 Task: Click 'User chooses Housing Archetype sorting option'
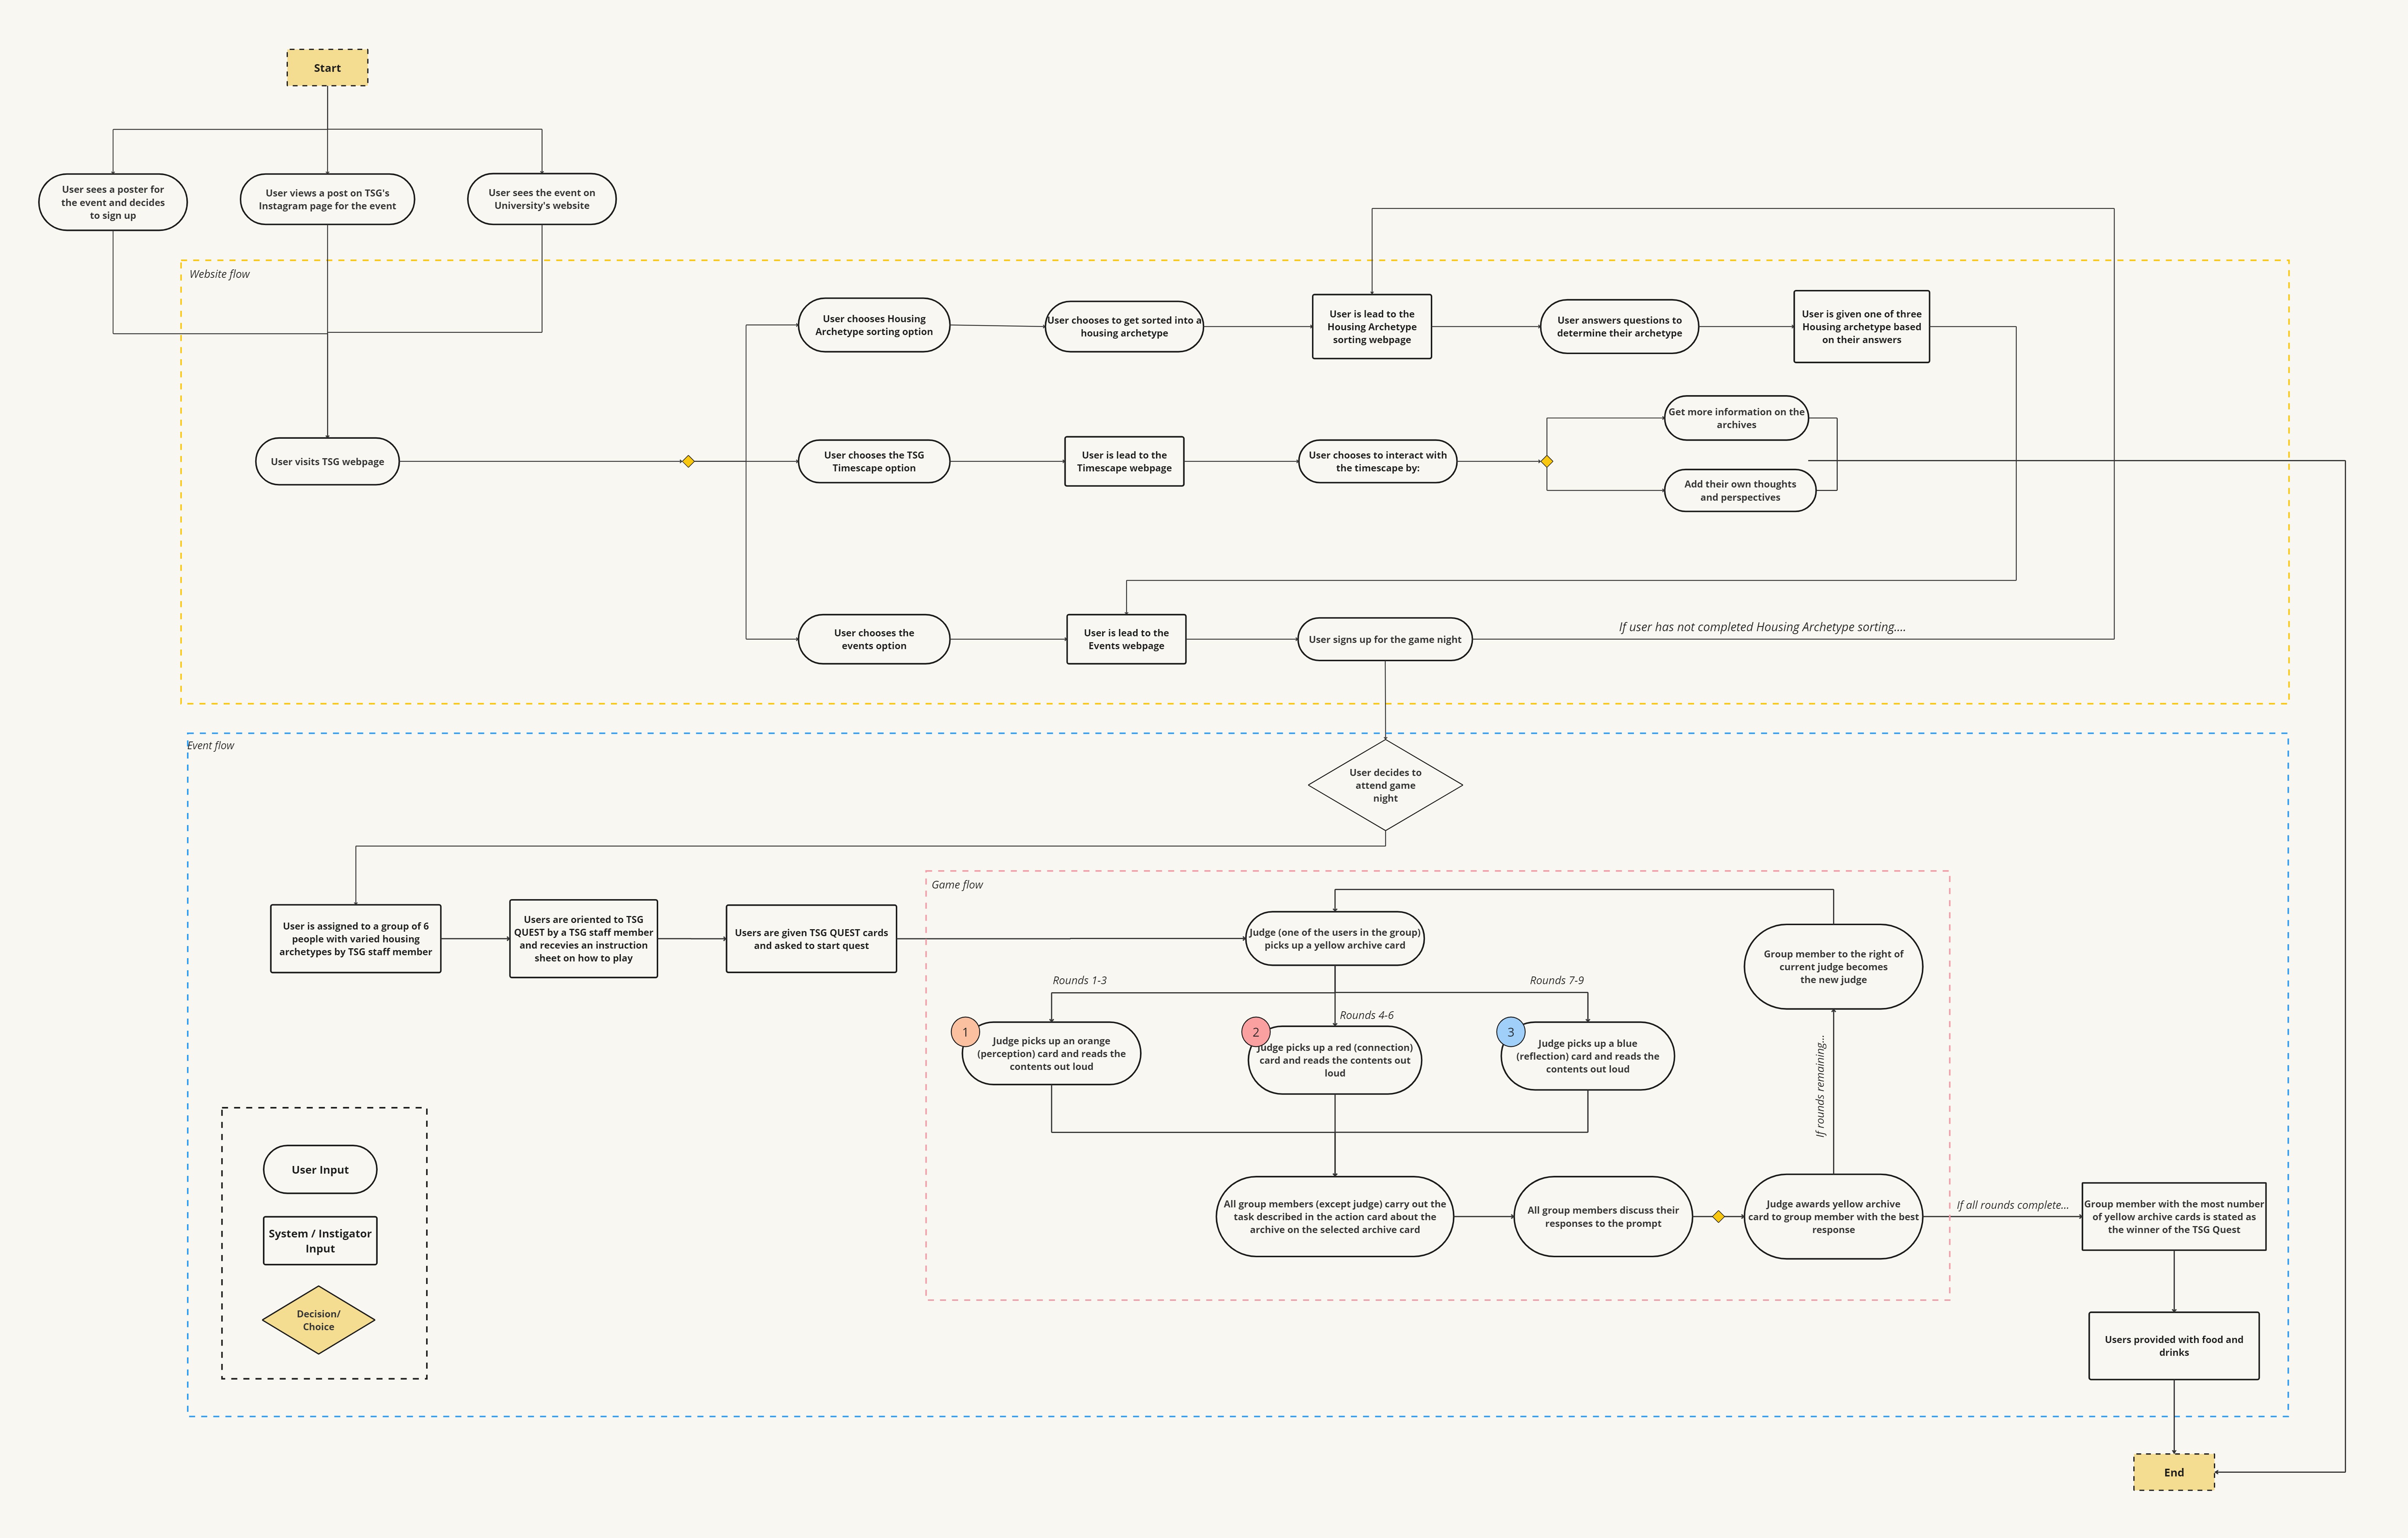[x=874, y=325]
